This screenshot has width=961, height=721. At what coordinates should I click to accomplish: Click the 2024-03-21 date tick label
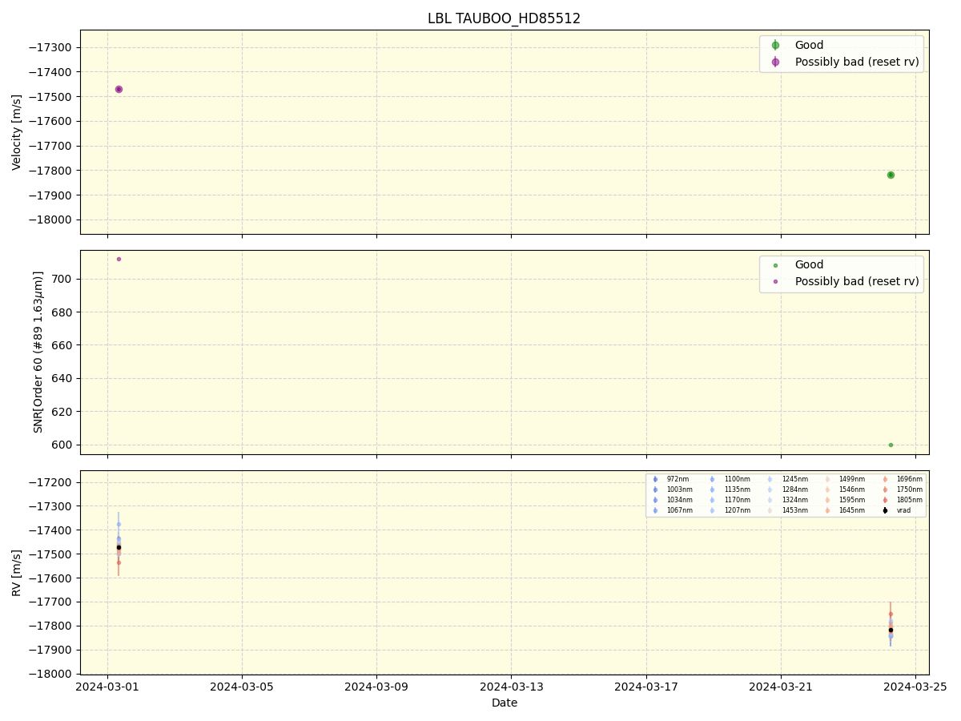pos(781,686)
